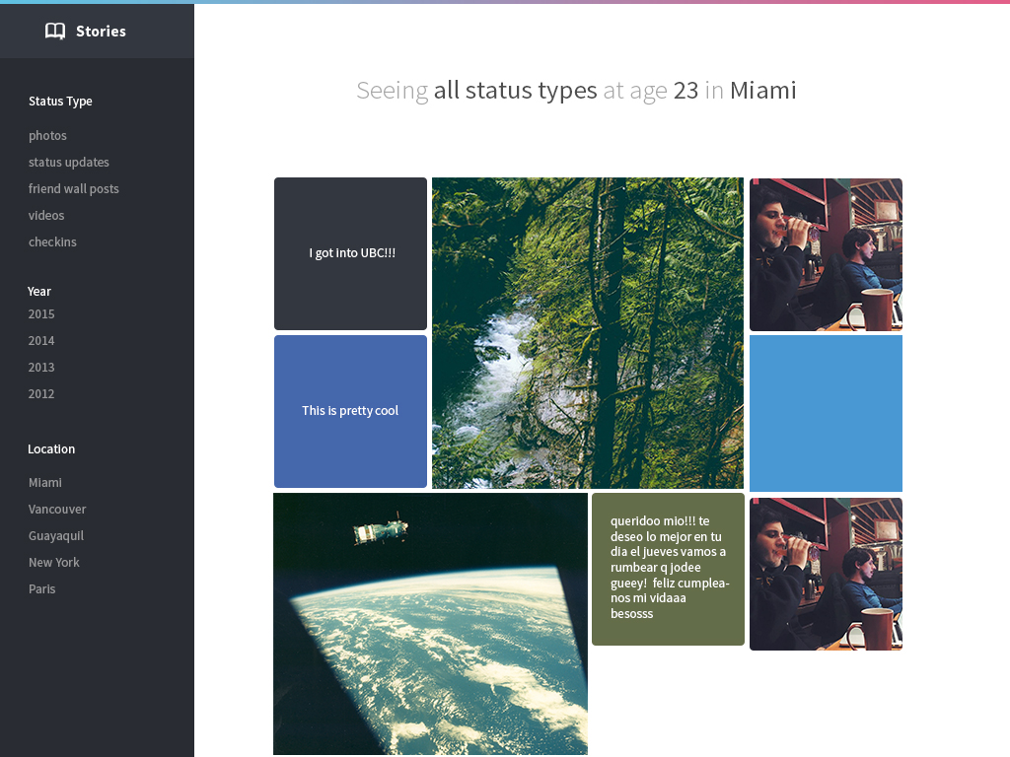Open the Stories title link
The height and width of the screenshot is (757, 1010).
pyautogui.click(x=102, y=31)
